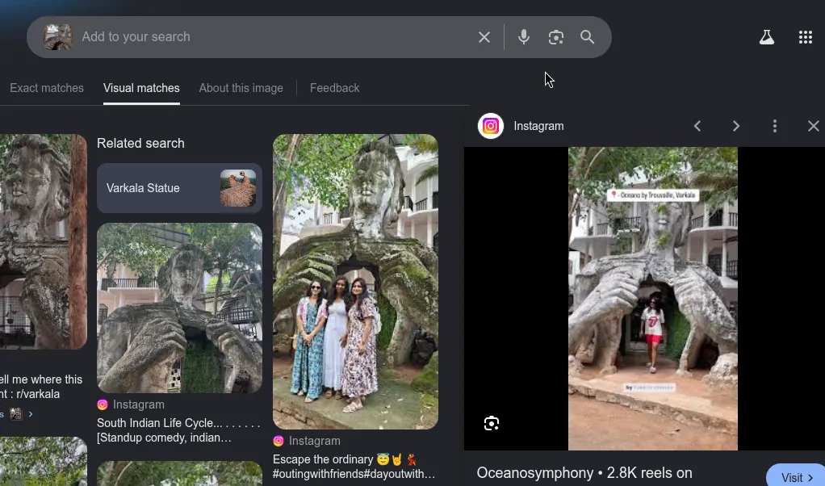This screenshot has width=825, height=486.
Task: Open the Varkala Statue related search
Action: 179,188
